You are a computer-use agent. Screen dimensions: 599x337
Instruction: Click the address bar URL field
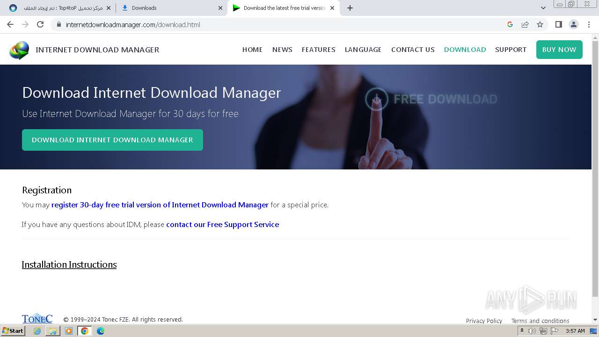click(281, 24)
